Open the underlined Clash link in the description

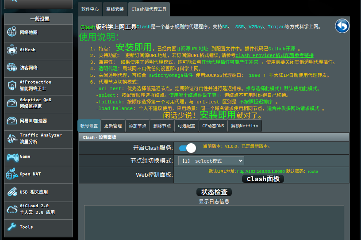click(143, 27)
